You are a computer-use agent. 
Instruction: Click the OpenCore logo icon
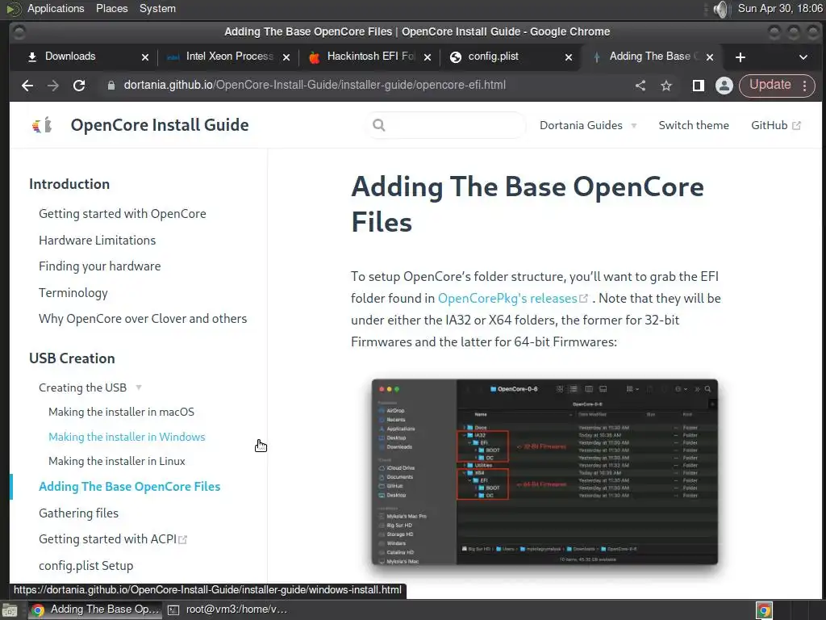pyautogui.click(x=42, y=125)
